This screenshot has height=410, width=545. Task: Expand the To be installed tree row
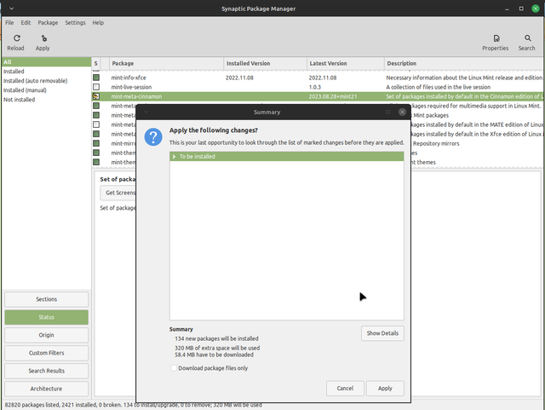coord(174,157)
